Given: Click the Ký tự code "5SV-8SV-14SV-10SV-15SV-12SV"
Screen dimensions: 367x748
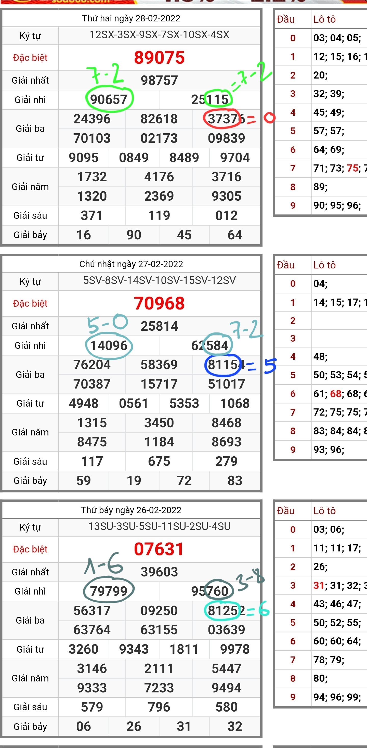Looking at the screenshot, I should click(x=159, y=280).
